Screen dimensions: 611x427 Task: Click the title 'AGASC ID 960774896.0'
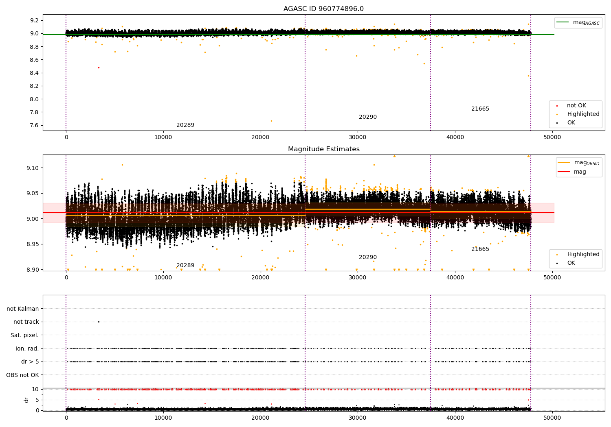[x=323, y=9]
